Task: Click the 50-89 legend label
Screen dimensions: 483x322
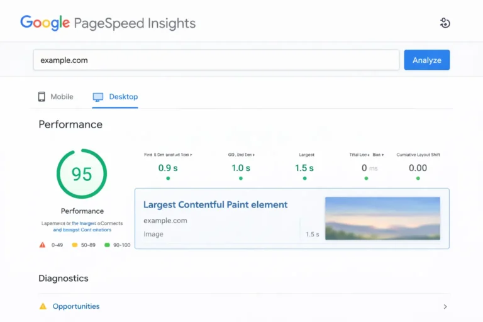Action: [88, 245]
